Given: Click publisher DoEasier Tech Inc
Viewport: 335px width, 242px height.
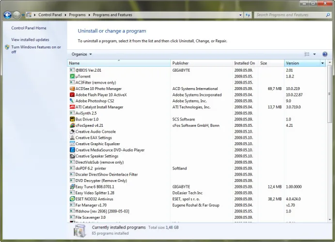Looking at the screenshot, I should point(187,193).
